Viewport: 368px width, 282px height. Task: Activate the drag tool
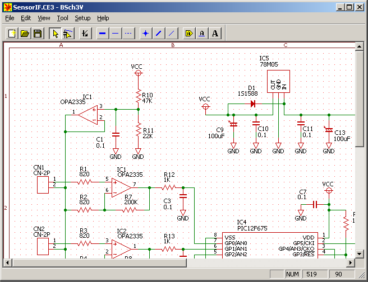tap(68, 34)
